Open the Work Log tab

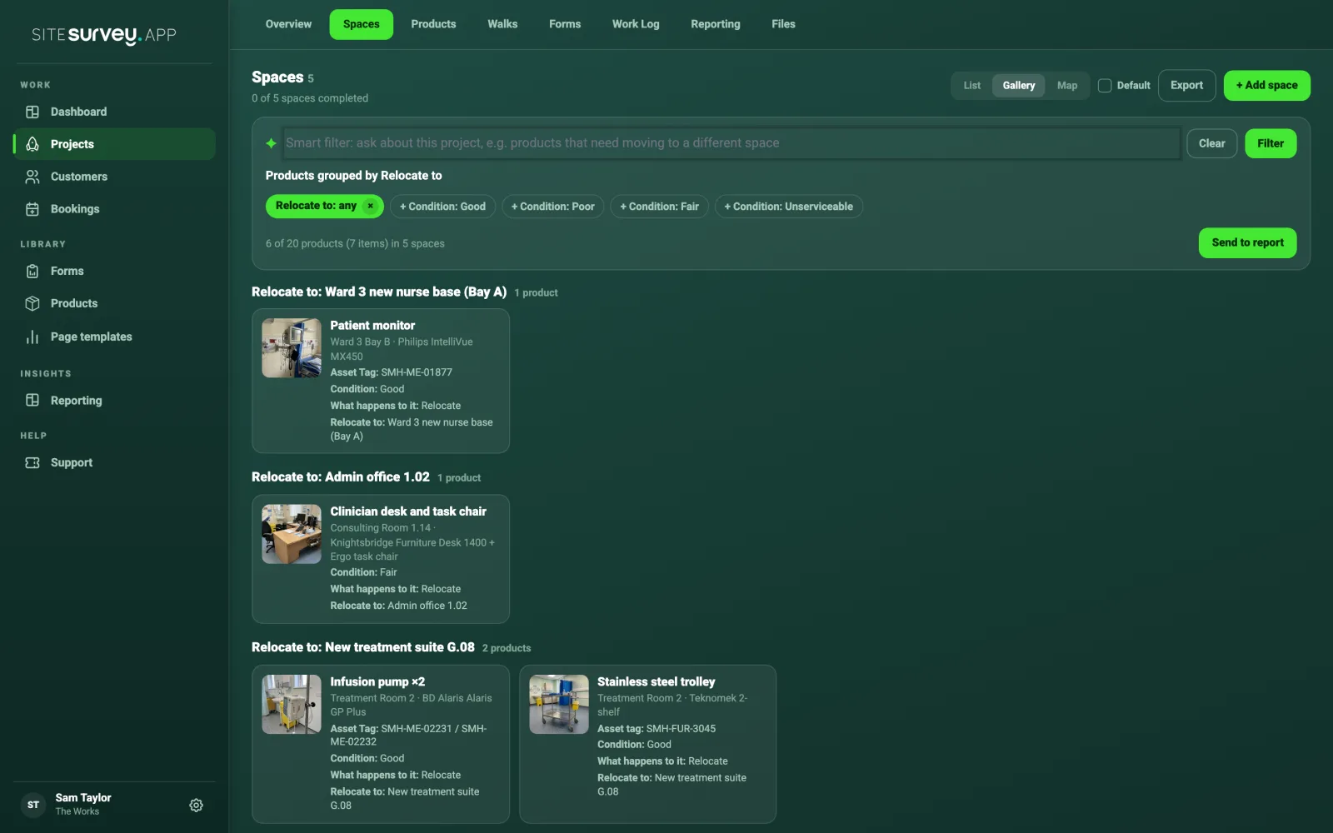pos(636,24)
